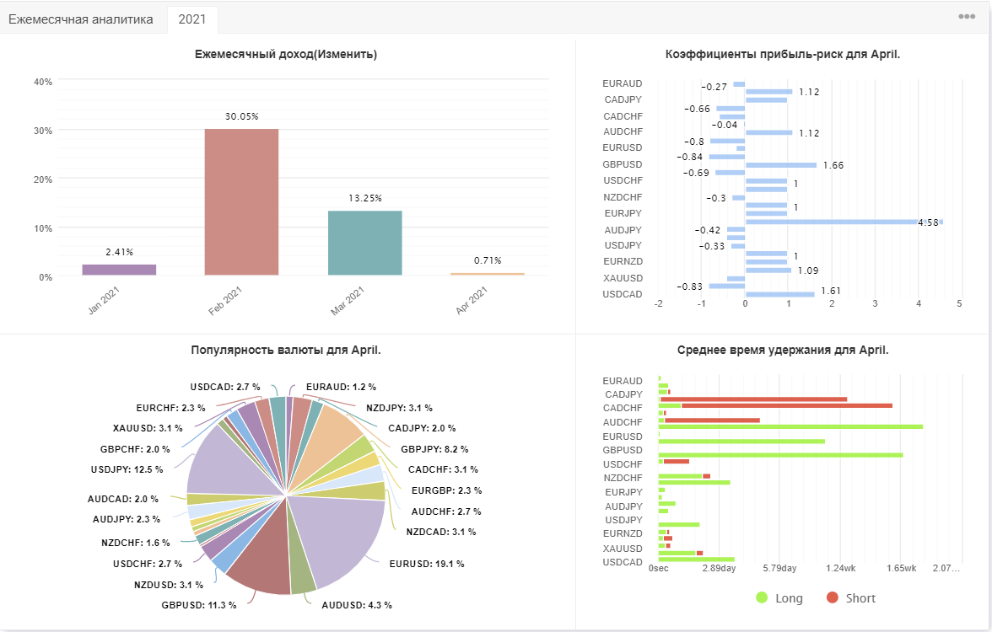Toggle the Long legend item

tap(779, 598)
